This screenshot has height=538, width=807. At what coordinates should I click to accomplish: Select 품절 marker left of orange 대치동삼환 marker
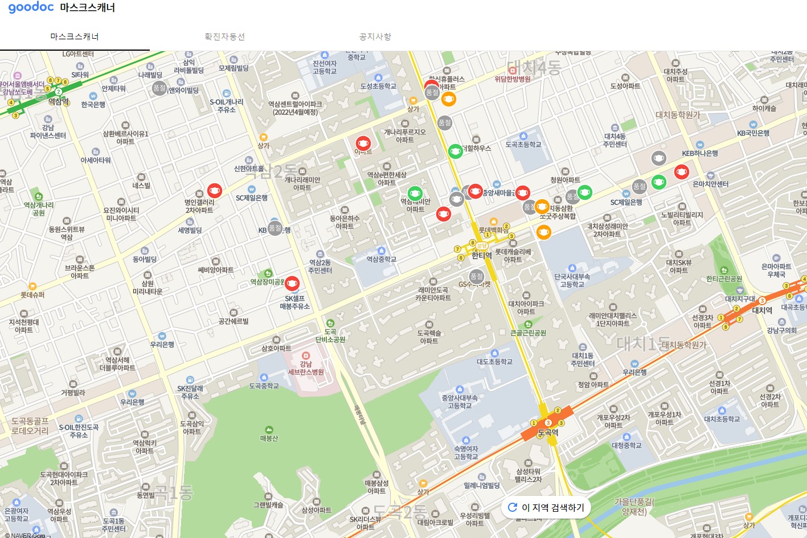pos(529,207)
